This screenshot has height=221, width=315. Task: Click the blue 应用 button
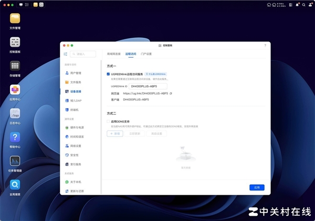[x=256, y=187]
